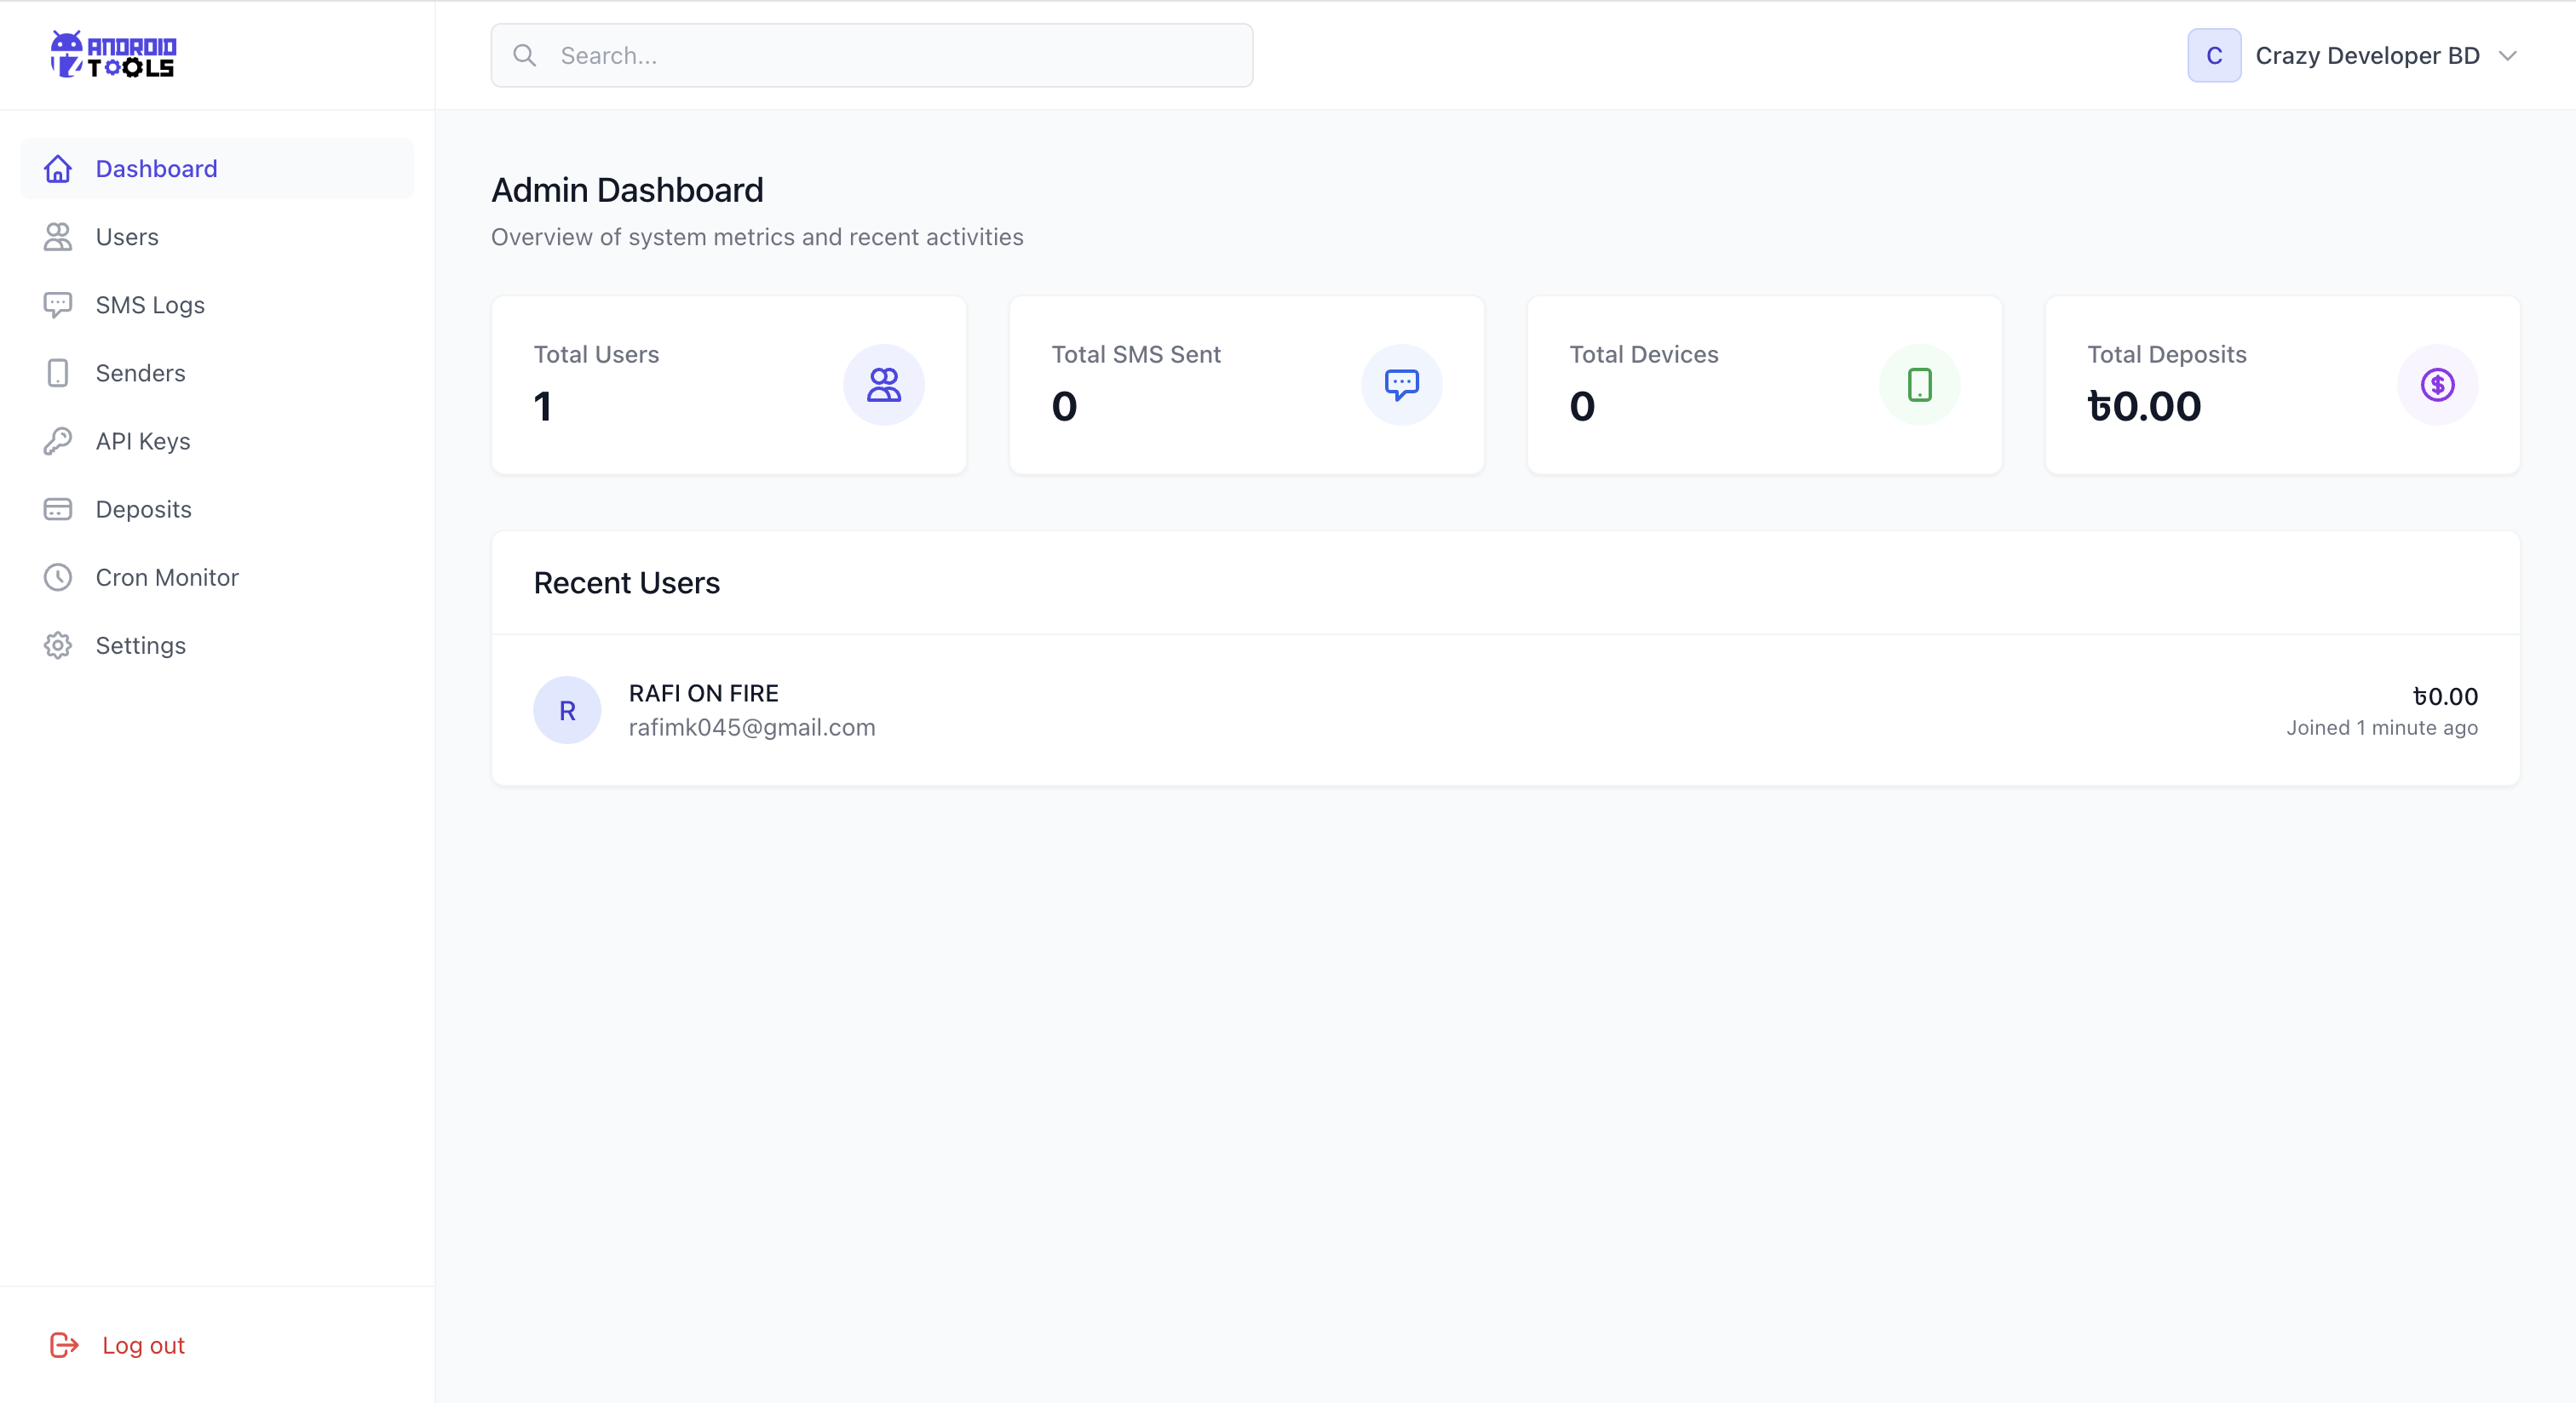Click the Senders phone icon
Image resolution: width=2576 pixels, height=1403 pixels.
coord(58,373)
